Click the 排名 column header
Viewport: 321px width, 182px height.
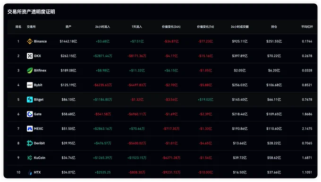coord(18,27)
